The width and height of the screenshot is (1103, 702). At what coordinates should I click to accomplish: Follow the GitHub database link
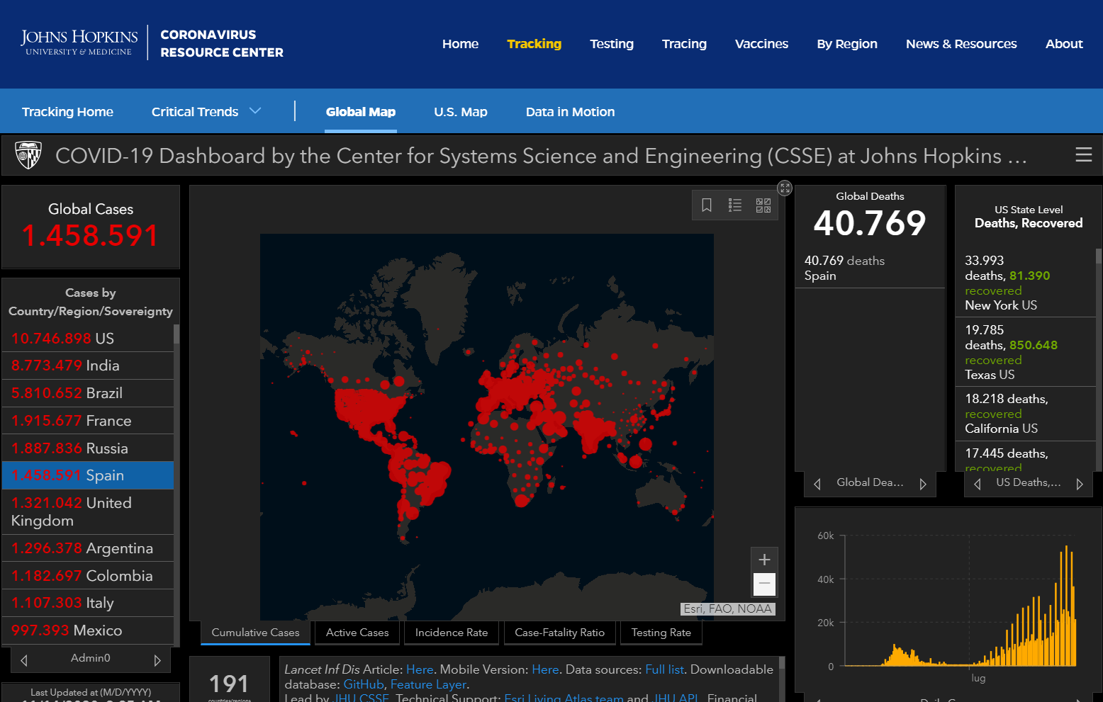click(x=364, y=684)
